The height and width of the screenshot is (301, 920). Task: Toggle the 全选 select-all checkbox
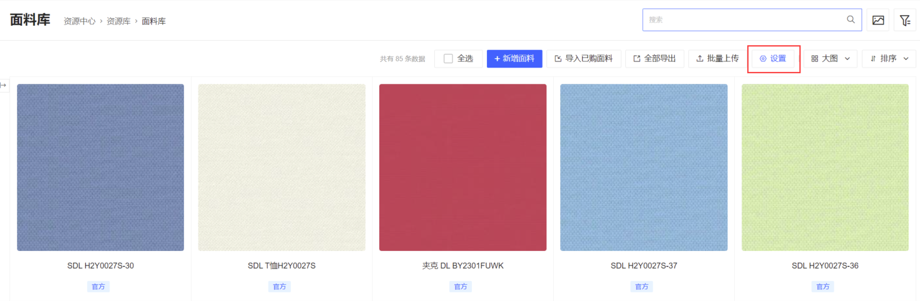pos(448,58)
